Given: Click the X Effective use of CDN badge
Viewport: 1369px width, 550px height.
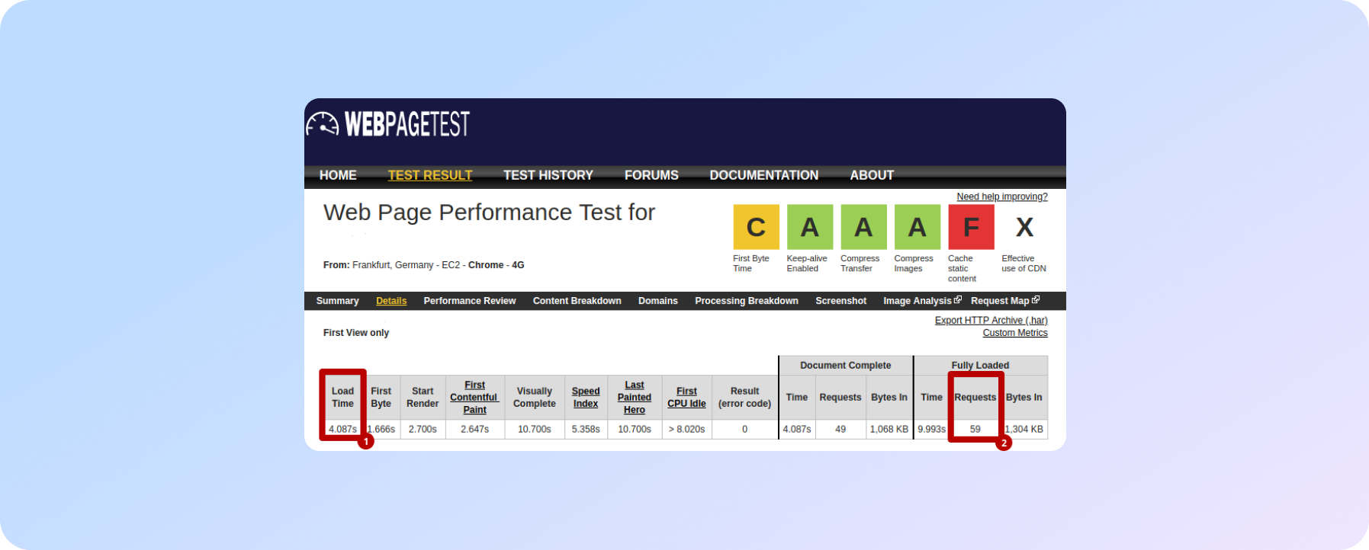Looking at the screenshot, I should [1024, 227].
